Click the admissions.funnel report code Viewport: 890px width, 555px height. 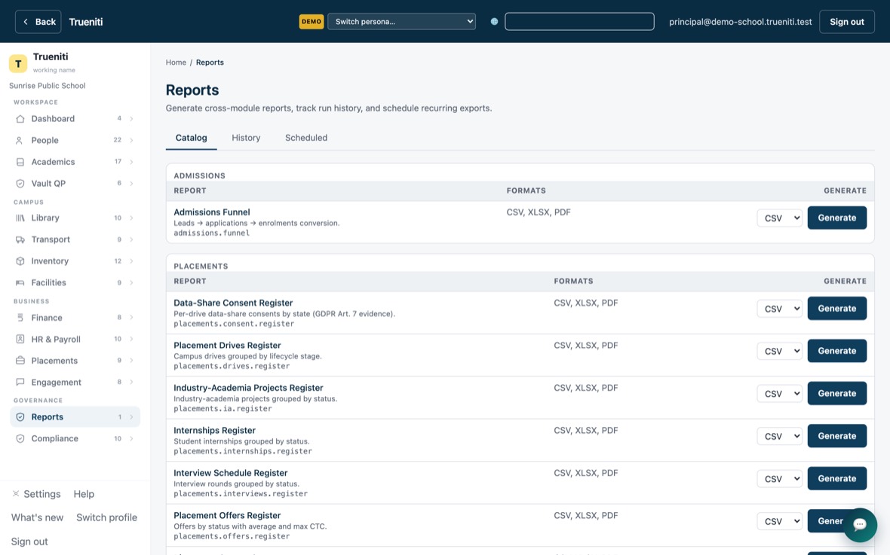[x=212, y=233]
